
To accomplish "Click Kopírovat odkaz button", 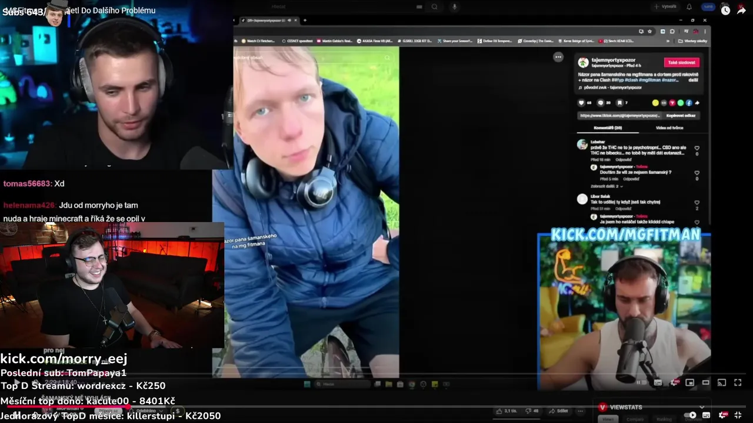I will pyautogui.click(x=681, y=116).
